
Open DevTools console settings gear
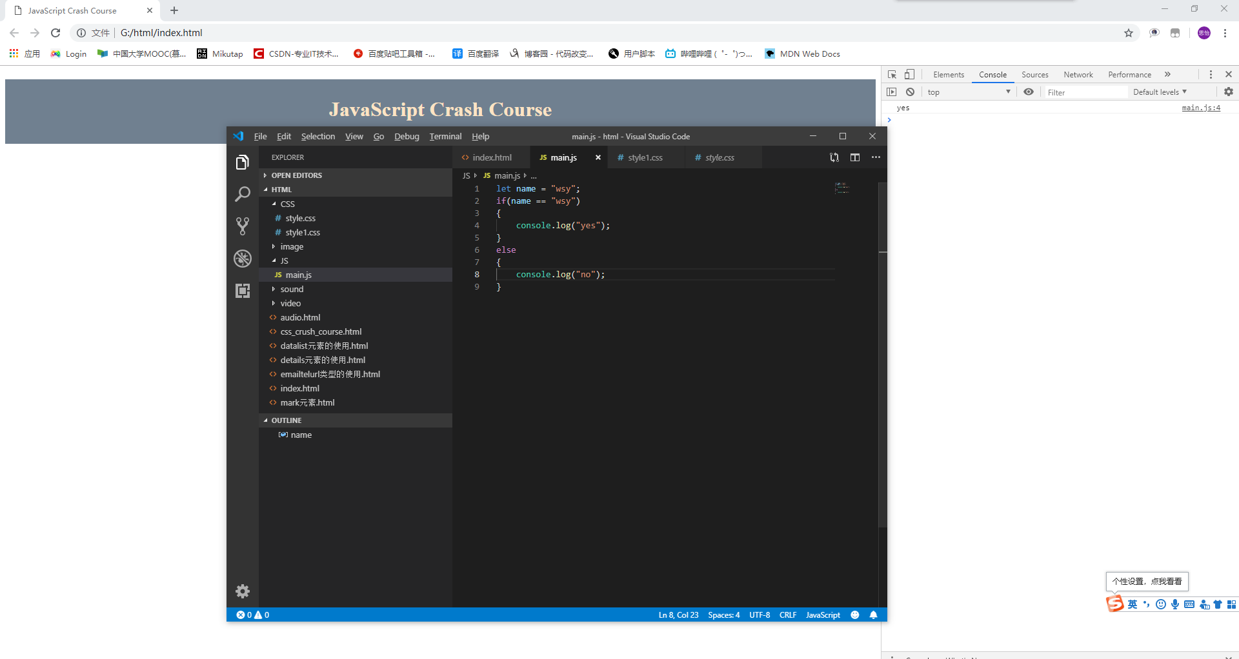coord(1229,92)
